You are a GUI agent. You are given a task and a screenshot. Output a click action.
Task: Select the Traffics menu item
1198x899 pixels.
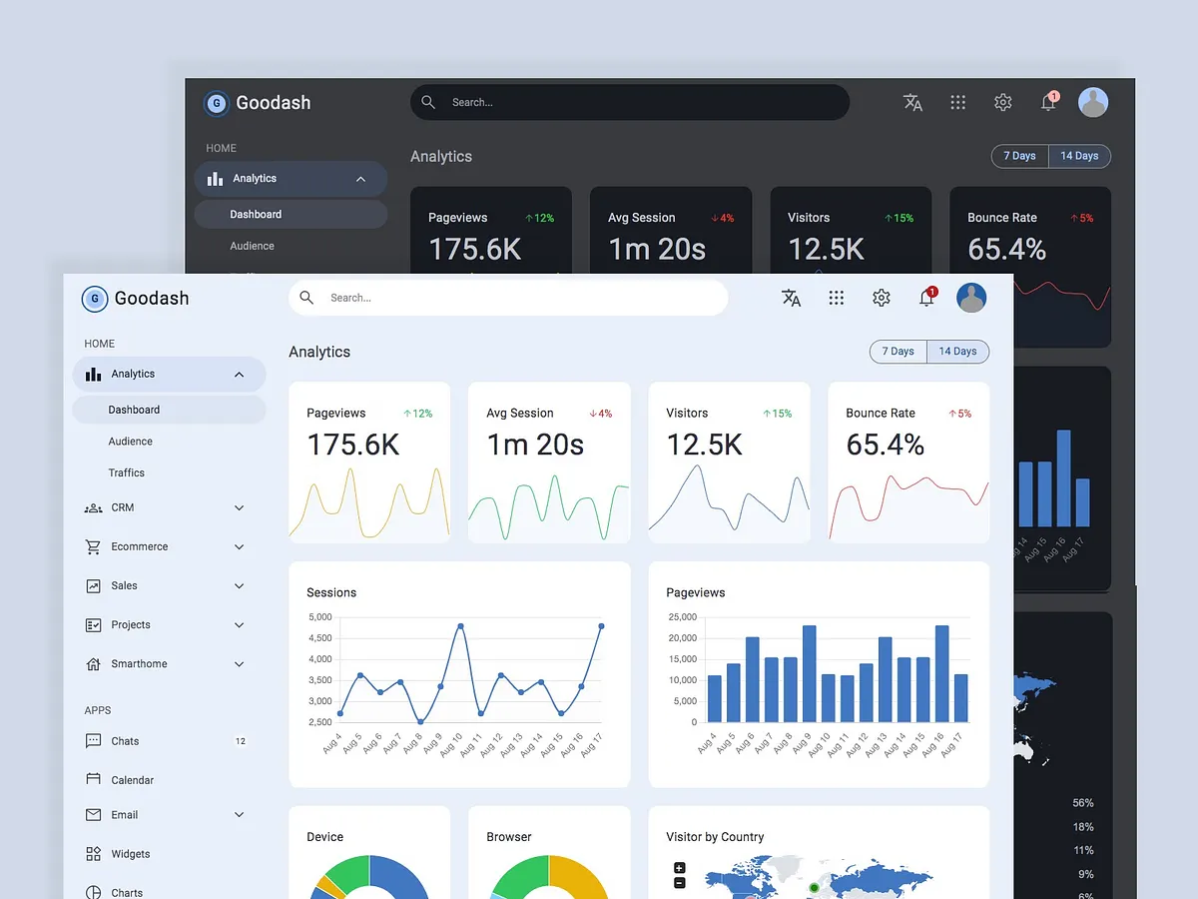(x=128, y=472)
